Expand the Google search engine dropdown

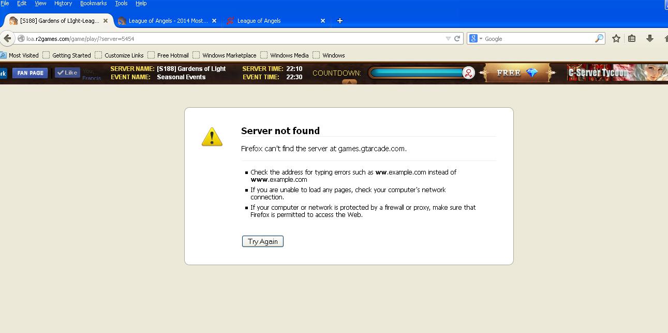pos(476,39)
